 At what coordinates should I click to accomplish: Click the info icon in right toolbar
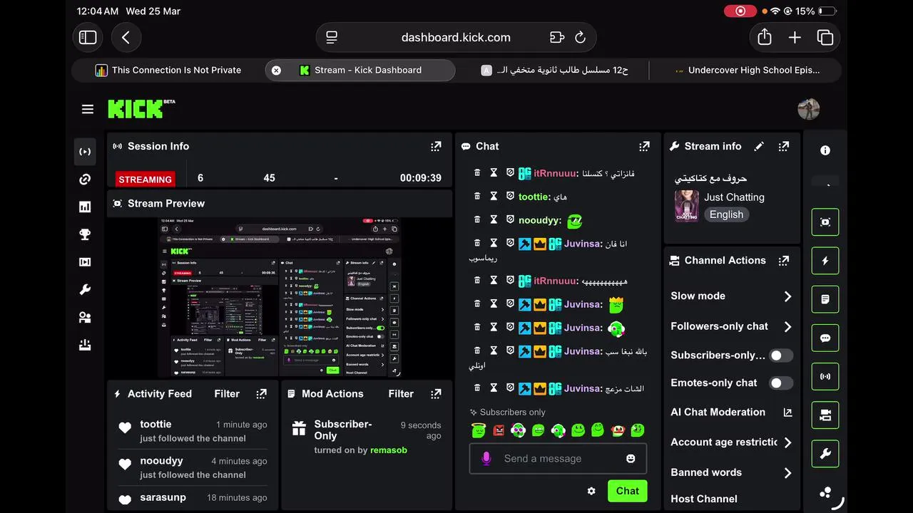[x=825, y=150]
